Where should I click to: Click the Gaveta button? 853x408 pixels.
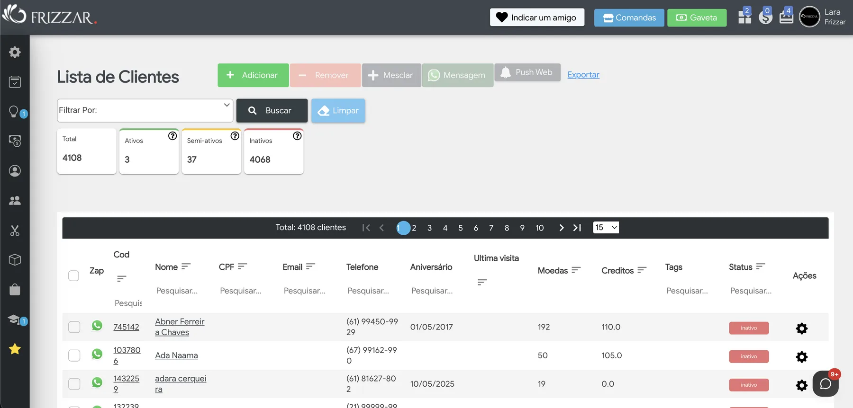click(x=697, y=18)
